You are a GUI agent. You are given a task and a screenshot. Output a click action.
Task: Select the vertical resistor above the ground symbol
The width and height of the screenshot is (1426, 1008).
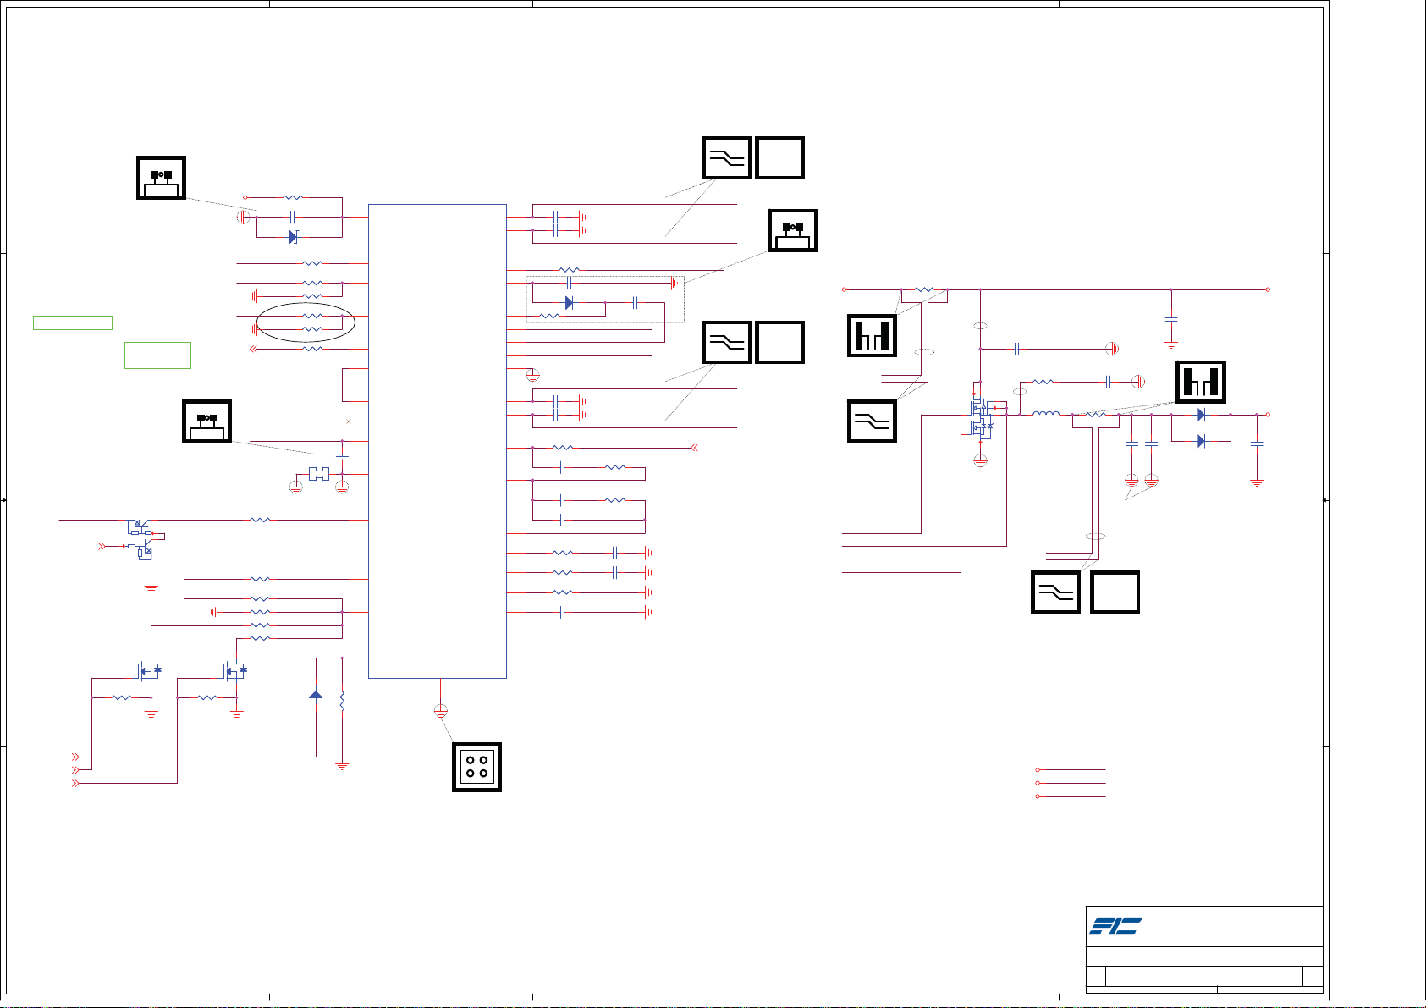[x=342, y=701]
